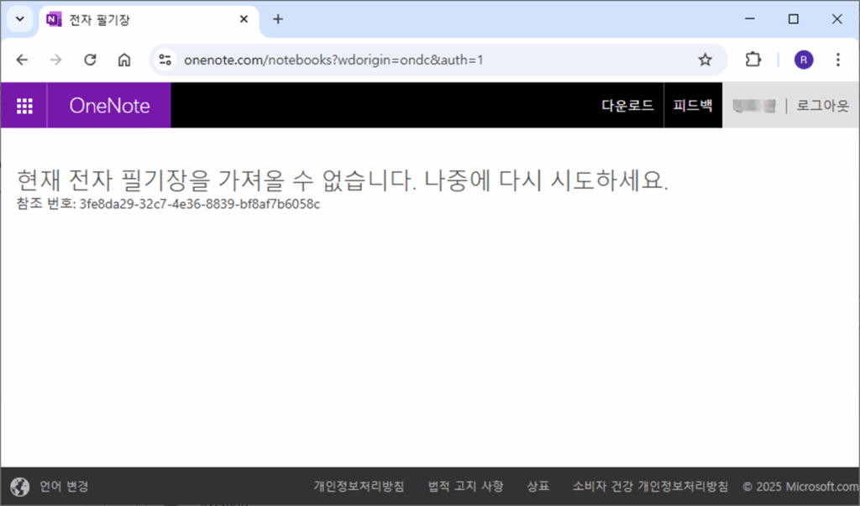Bookmark this page with the star

click(x=705, y=60)
